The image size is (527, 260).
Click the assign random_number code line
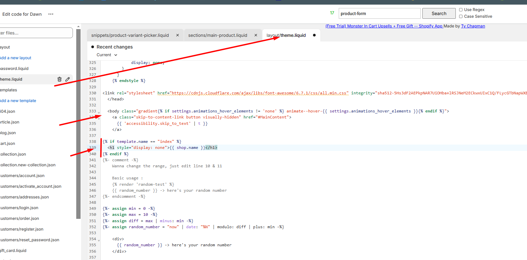click(193, 227)
